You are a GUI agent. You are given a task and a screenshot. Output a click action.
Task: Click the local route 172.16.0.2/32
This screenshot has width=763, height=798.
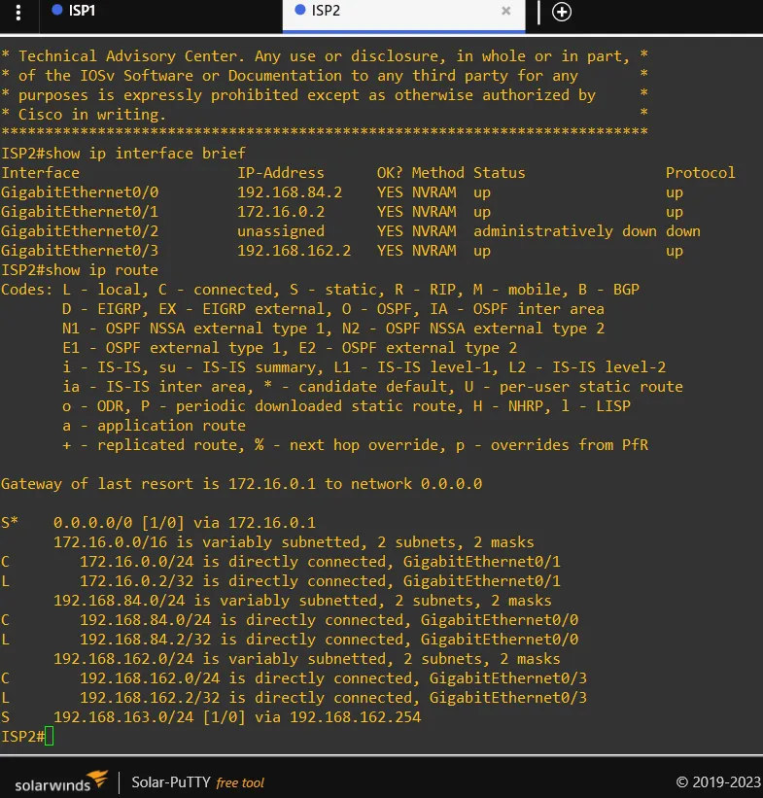(x=281, y=580)
